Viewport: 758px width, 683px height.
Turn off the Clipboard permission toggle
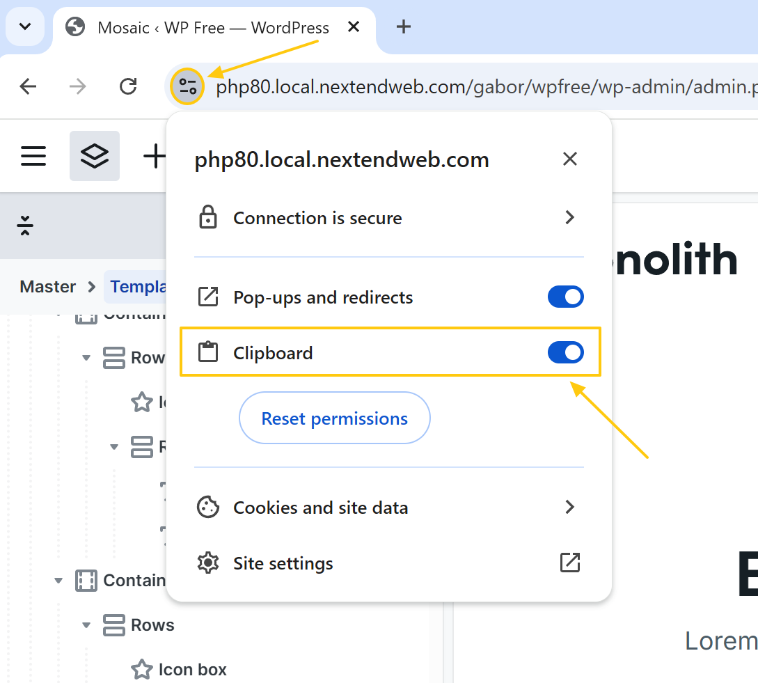pos(565,353)
